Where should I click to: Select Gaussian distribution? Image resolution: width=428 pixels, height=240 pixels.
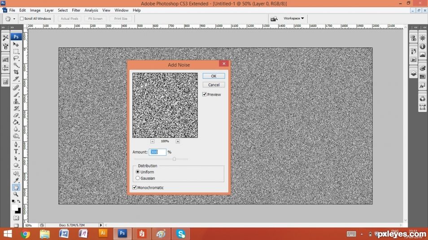(138, 178)
